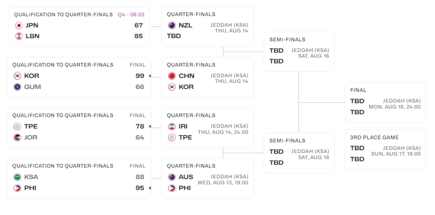
Task: Click the Iran flag icon
Action: click(x=172, y=127)
